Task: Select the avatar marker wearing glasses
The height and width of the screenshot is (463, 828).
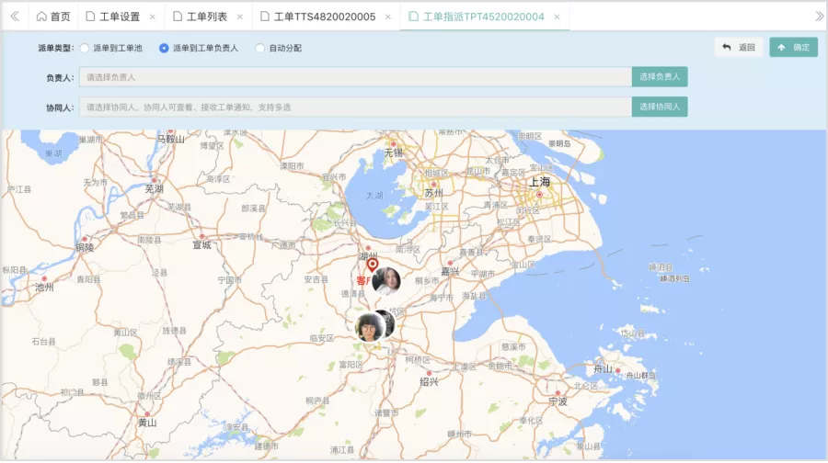Action: tap(370, 327)
